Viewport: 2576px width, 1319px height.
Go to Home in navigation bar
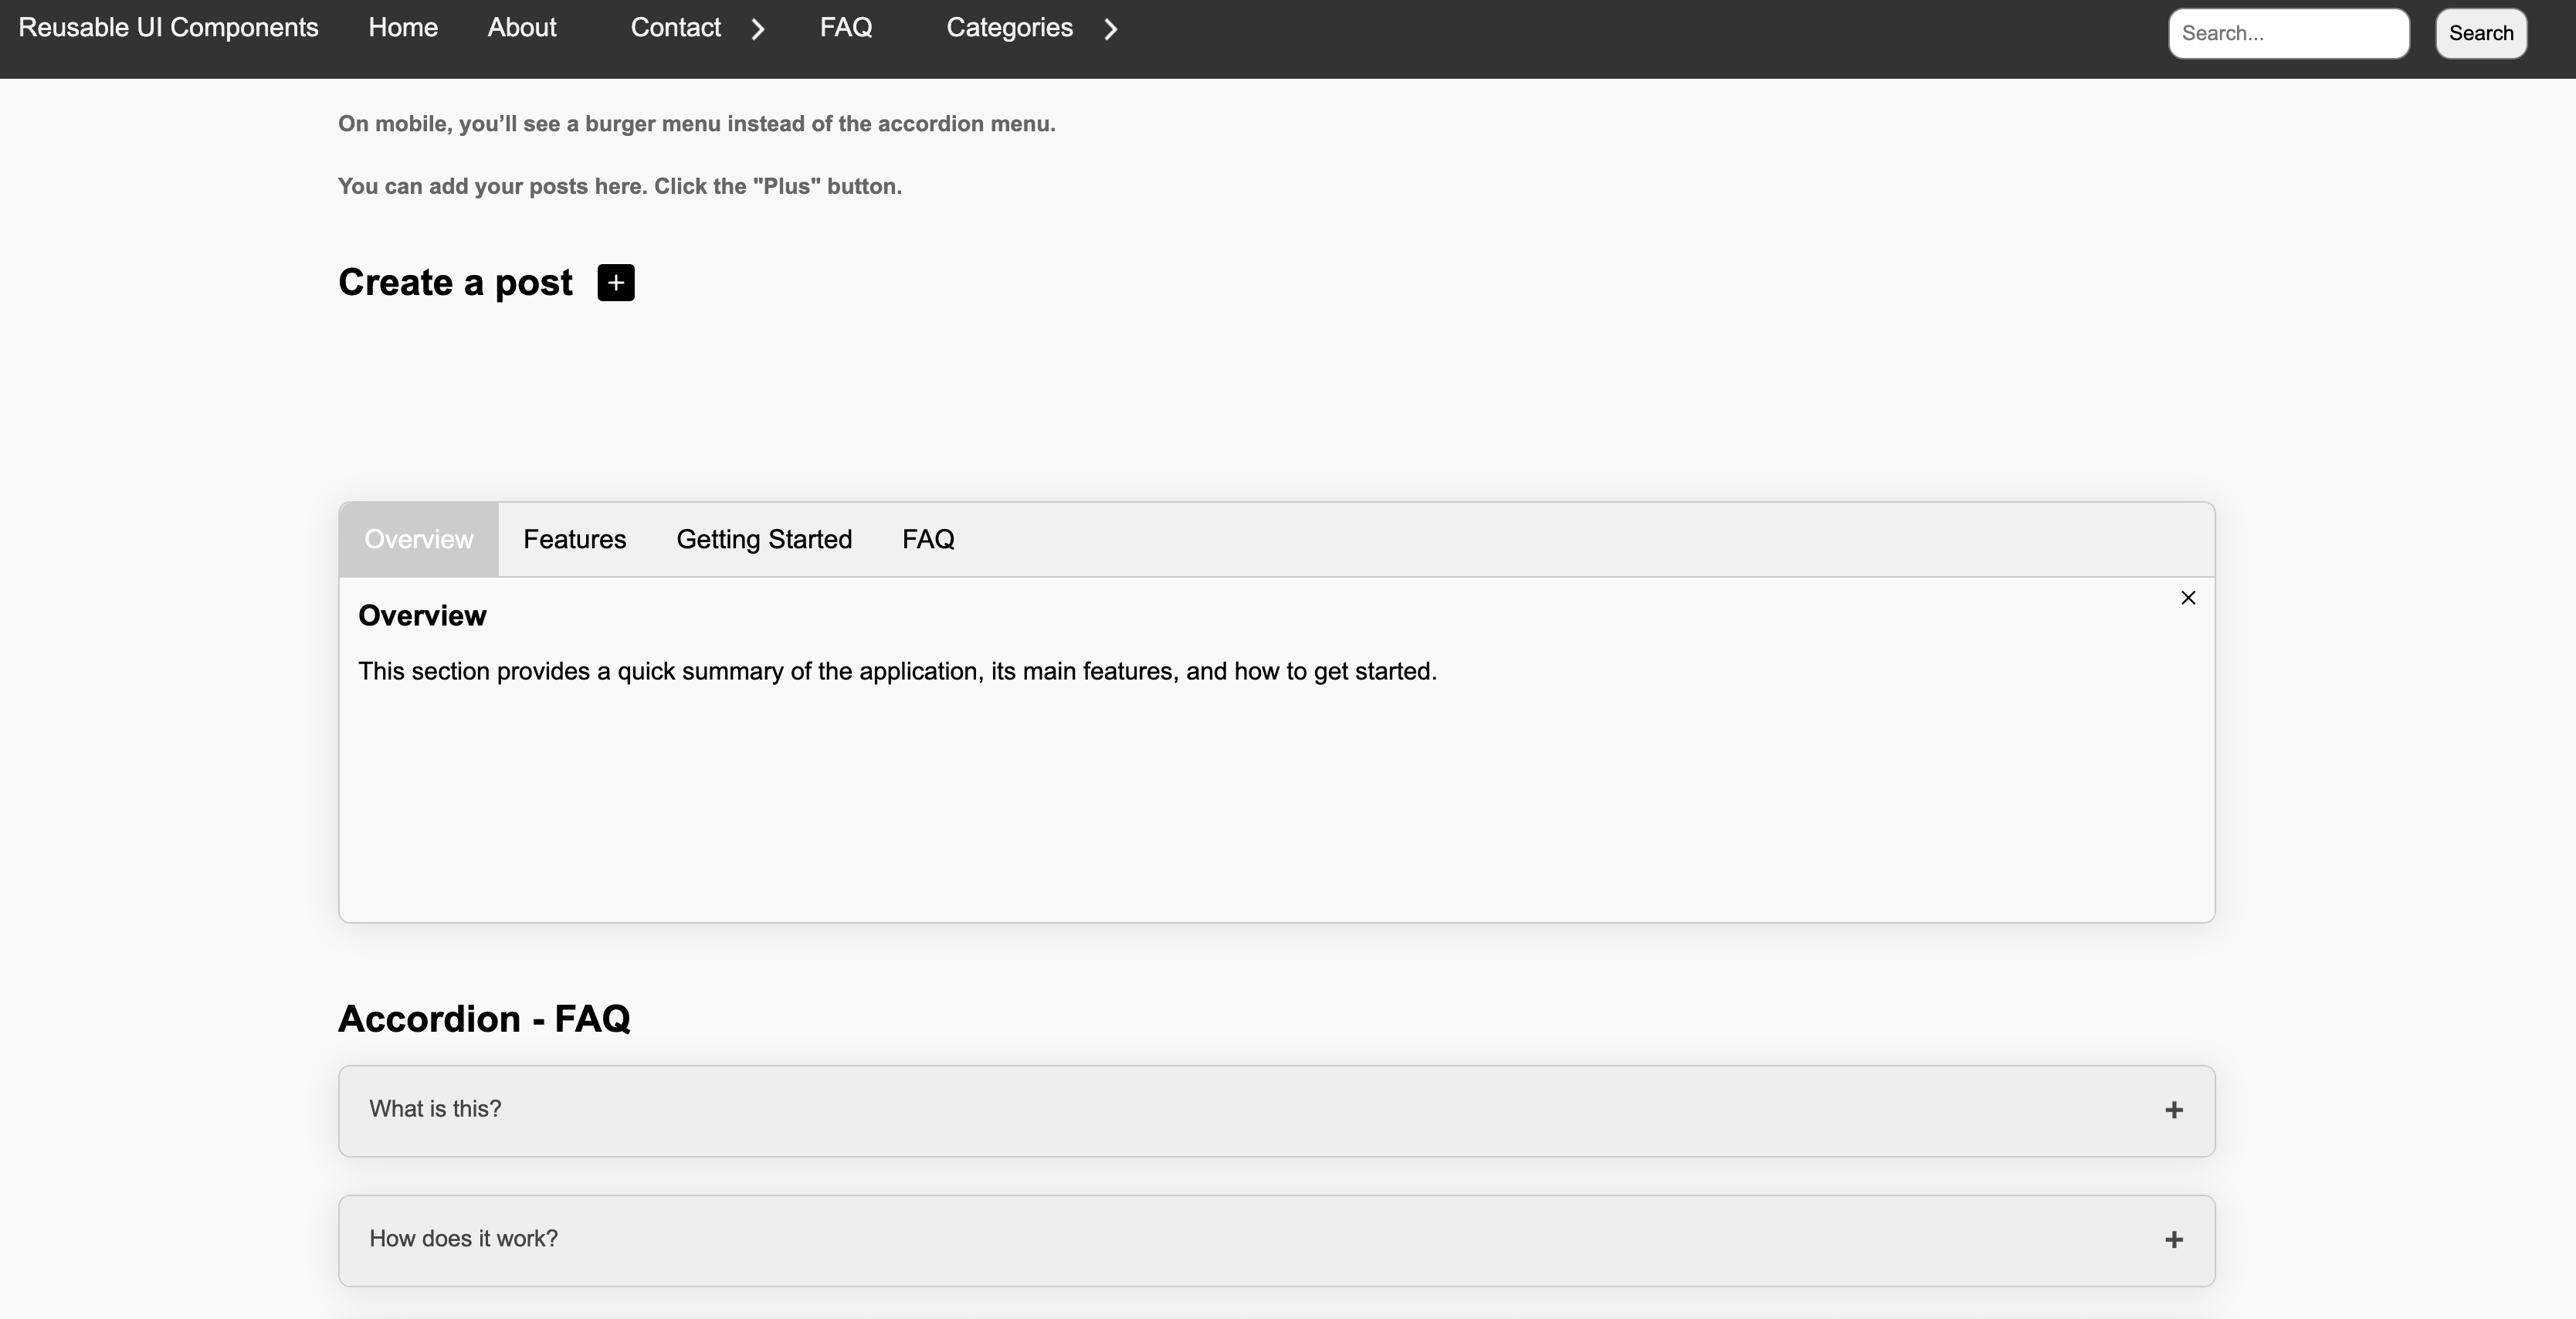403,28
